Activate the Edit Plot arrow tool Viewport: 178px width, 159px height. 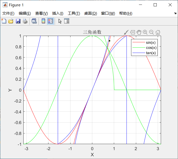click(x=60, y=21)
